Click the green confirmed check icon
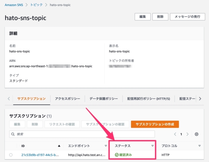209x162 pixels. point(117,155)
